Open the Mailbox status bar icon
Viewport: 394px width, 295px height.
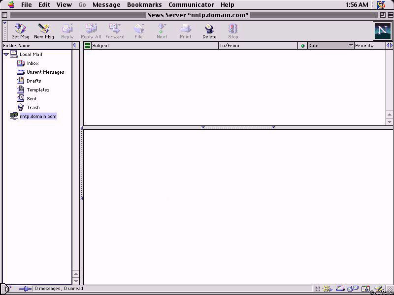[340, 289]
